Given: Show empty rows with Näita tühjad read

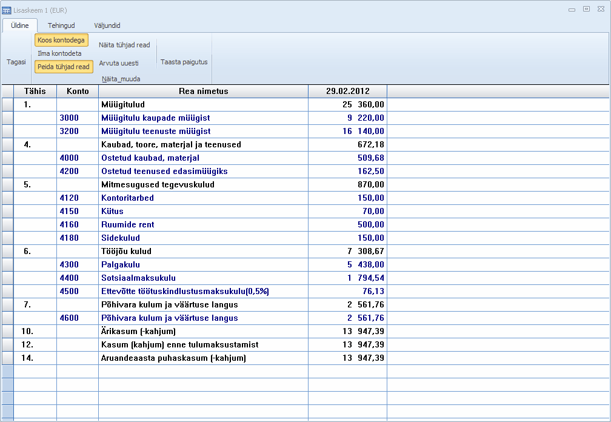Looking at the screenshot, I should click(x=124, y=45).
